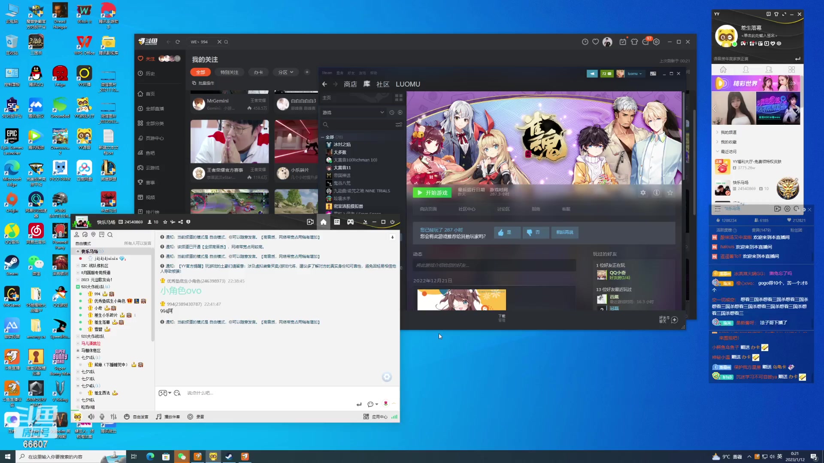
Task: Open Steam library advanced filter icon
Action: 399,125
